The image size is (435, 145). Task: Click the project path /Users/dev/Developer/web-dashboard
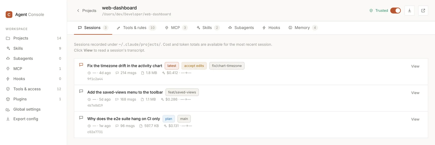pyautogui.click(x=136, y=14)
